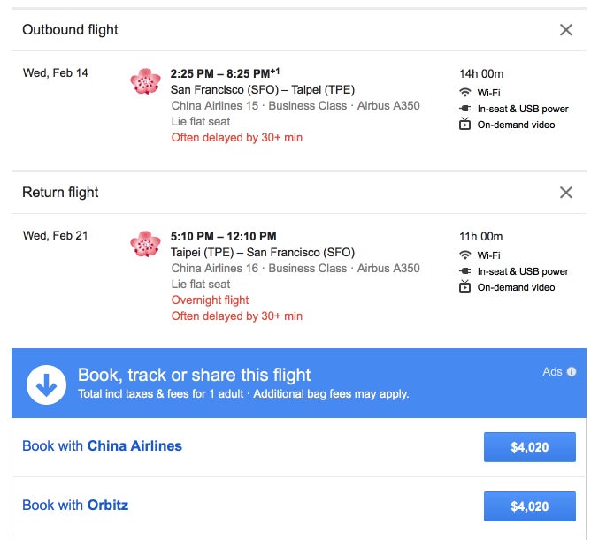The width and height of the screenshot is (591, 540).
Task: Click the return flight Wi-Fi icon
Action: point(465,255)
